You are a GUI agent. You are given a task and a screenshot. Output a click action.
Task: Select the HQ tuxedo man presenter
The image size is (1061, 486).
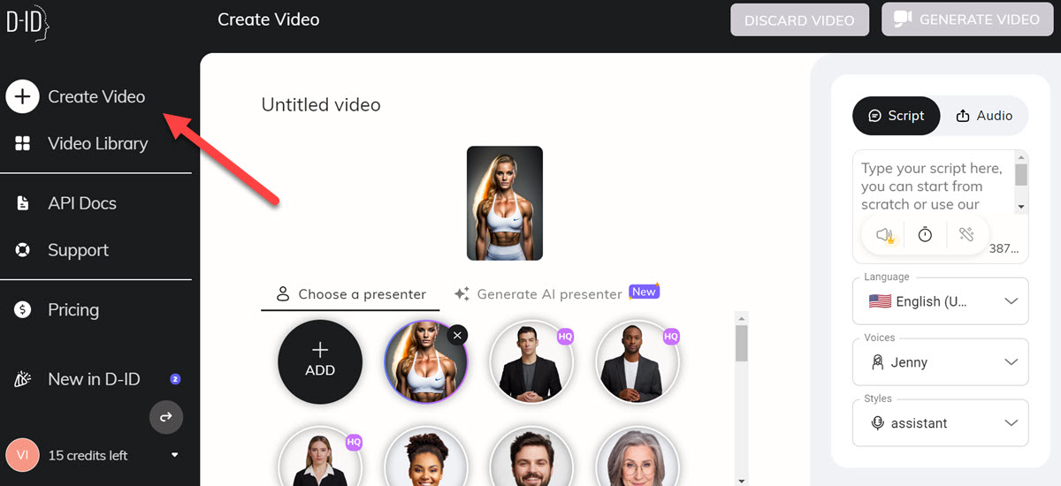tap(531, 361)
